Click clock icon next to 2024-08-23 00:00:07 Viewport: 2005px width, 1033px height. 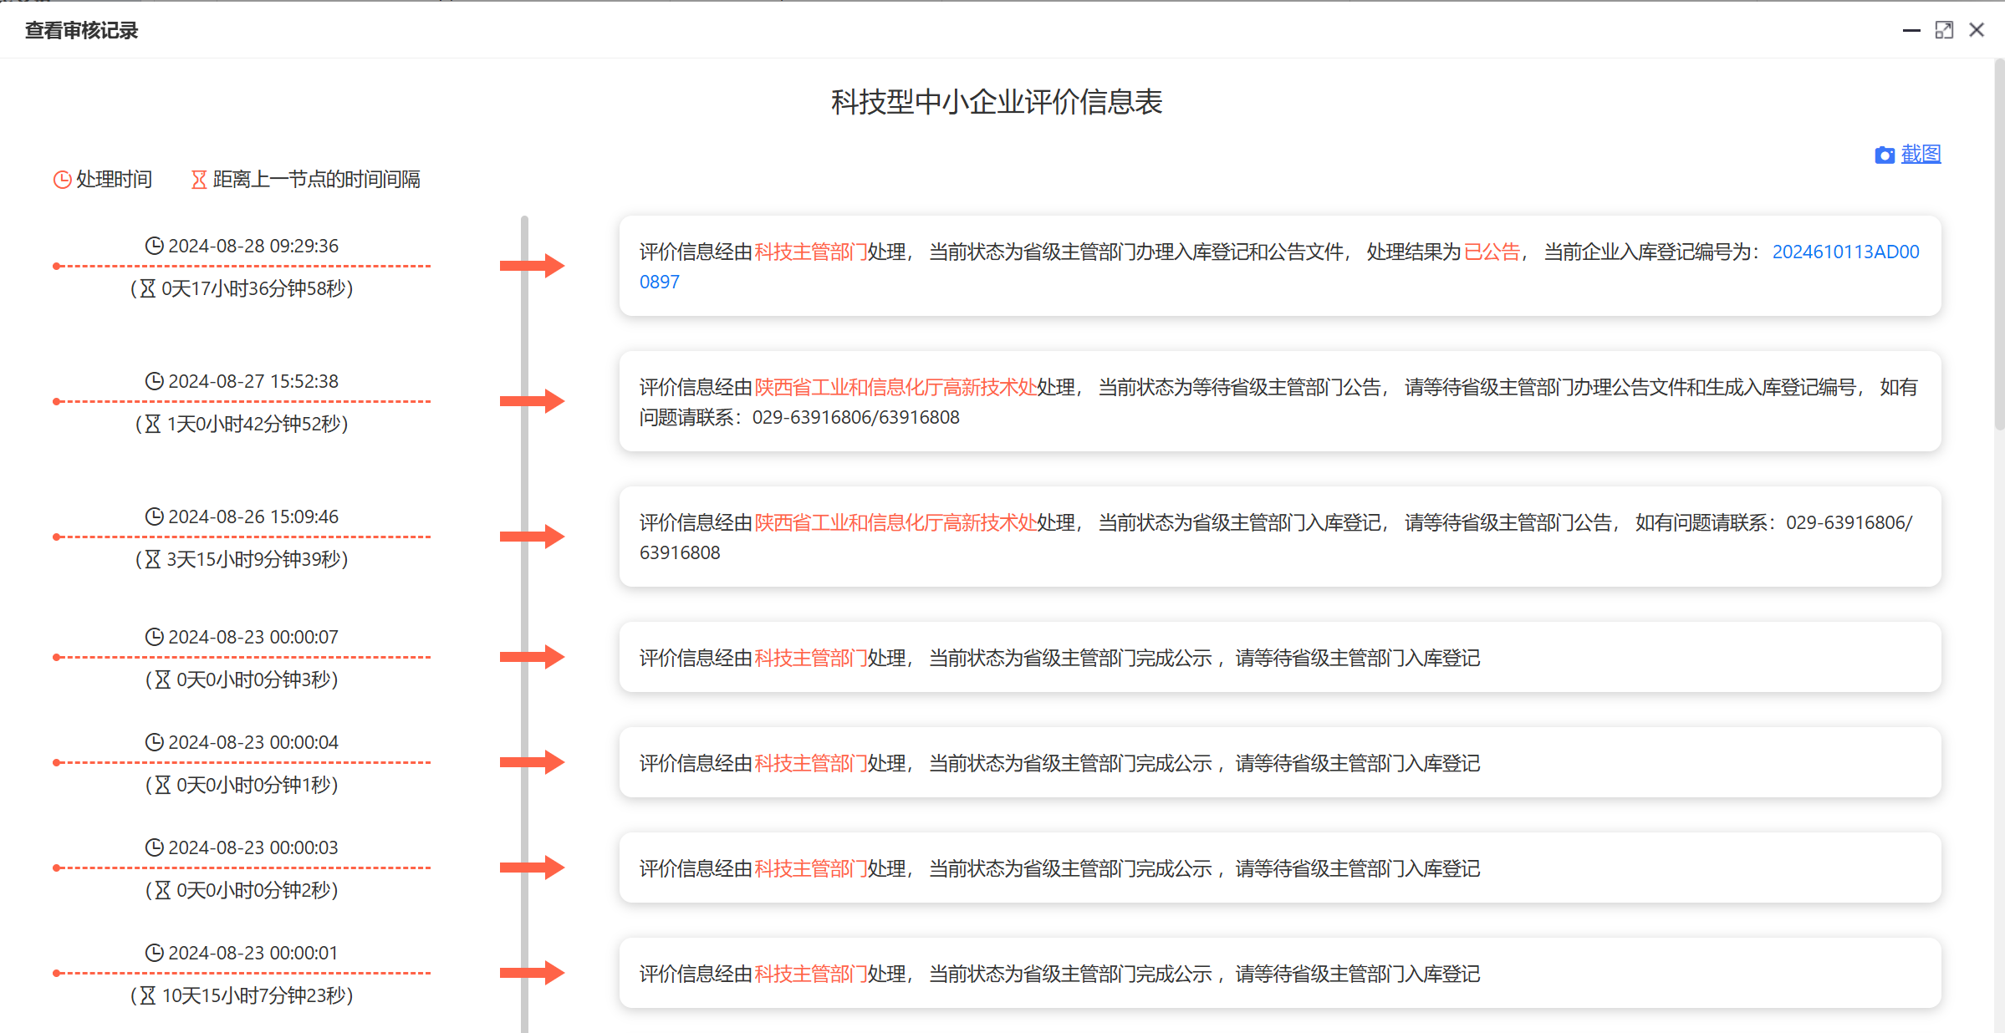[x=154, y=637]
